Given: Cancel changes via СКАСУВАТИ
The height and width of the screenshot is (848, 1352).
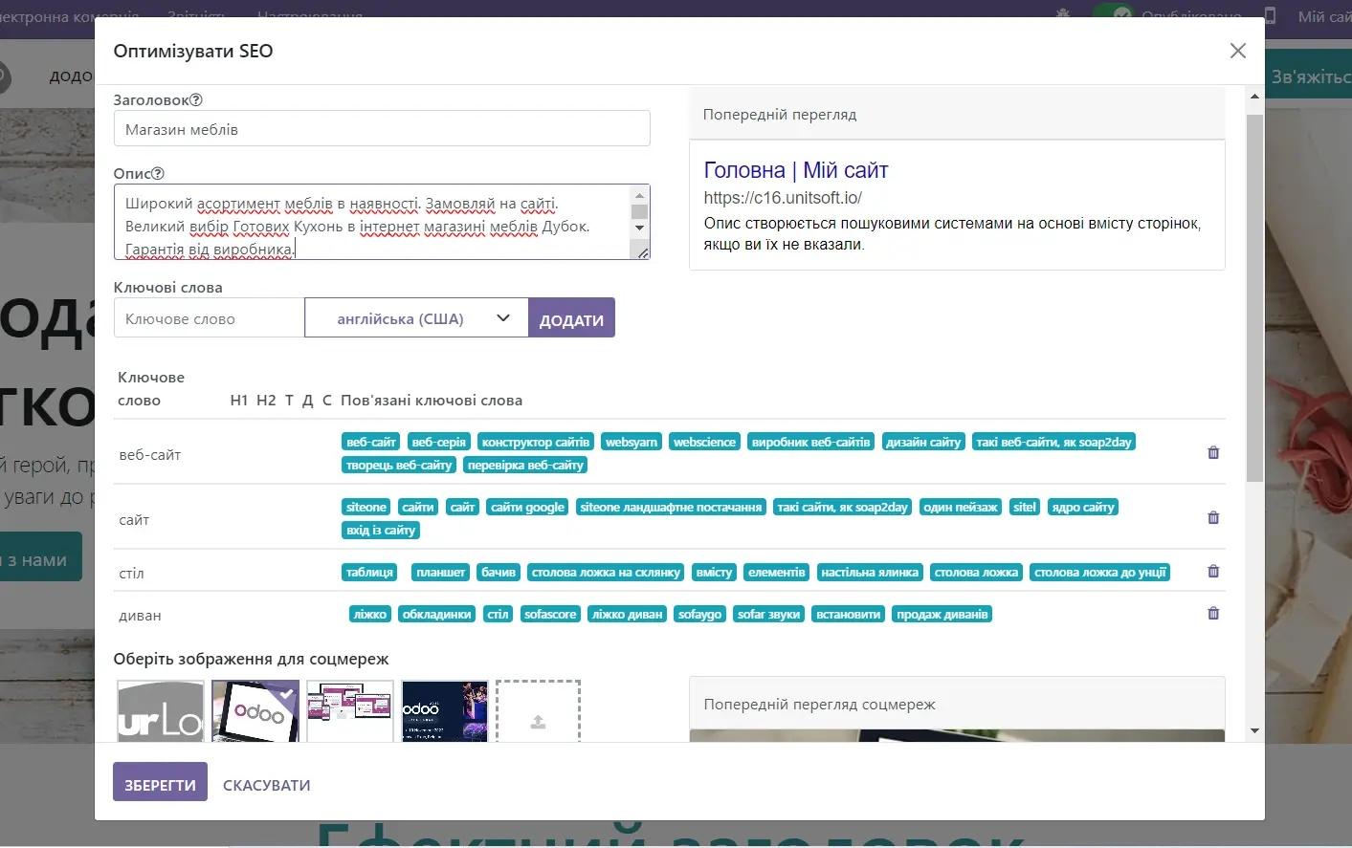Looking at the screenshot, I should (266, 785).
